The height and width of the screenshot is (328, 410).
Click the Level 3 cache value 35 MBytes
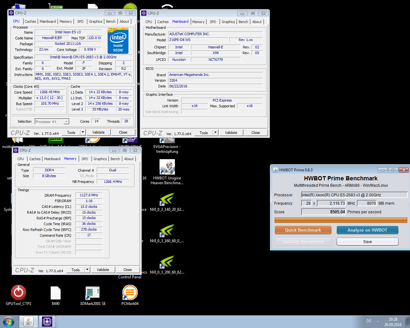coord(100,109)
